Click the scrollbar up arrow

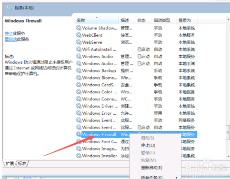coord(228,20)
